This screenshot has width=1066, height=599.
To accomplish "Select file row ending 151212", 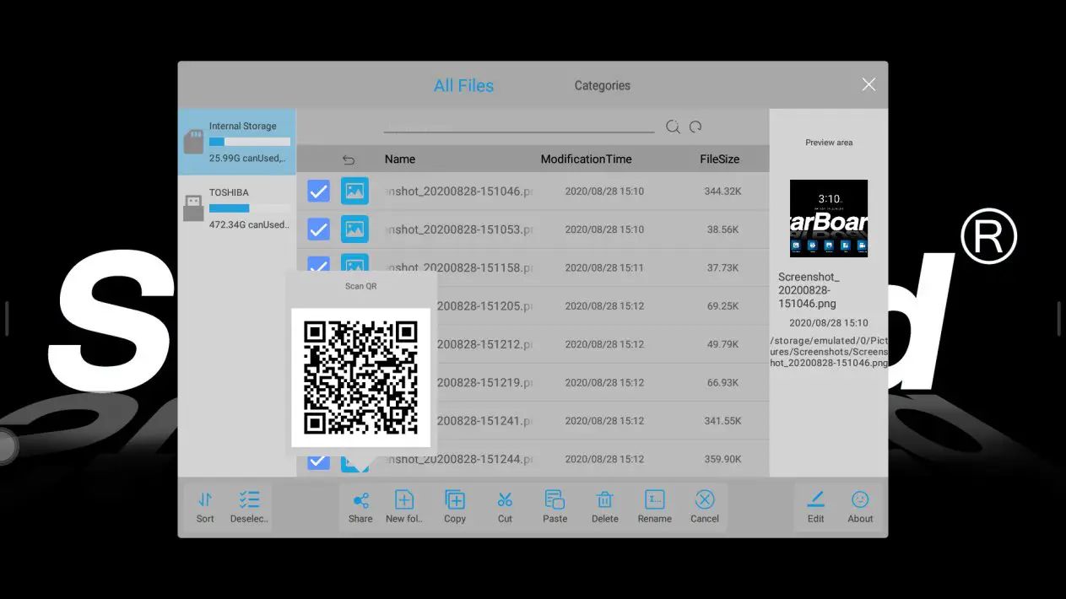I will [x=533, y=344].
